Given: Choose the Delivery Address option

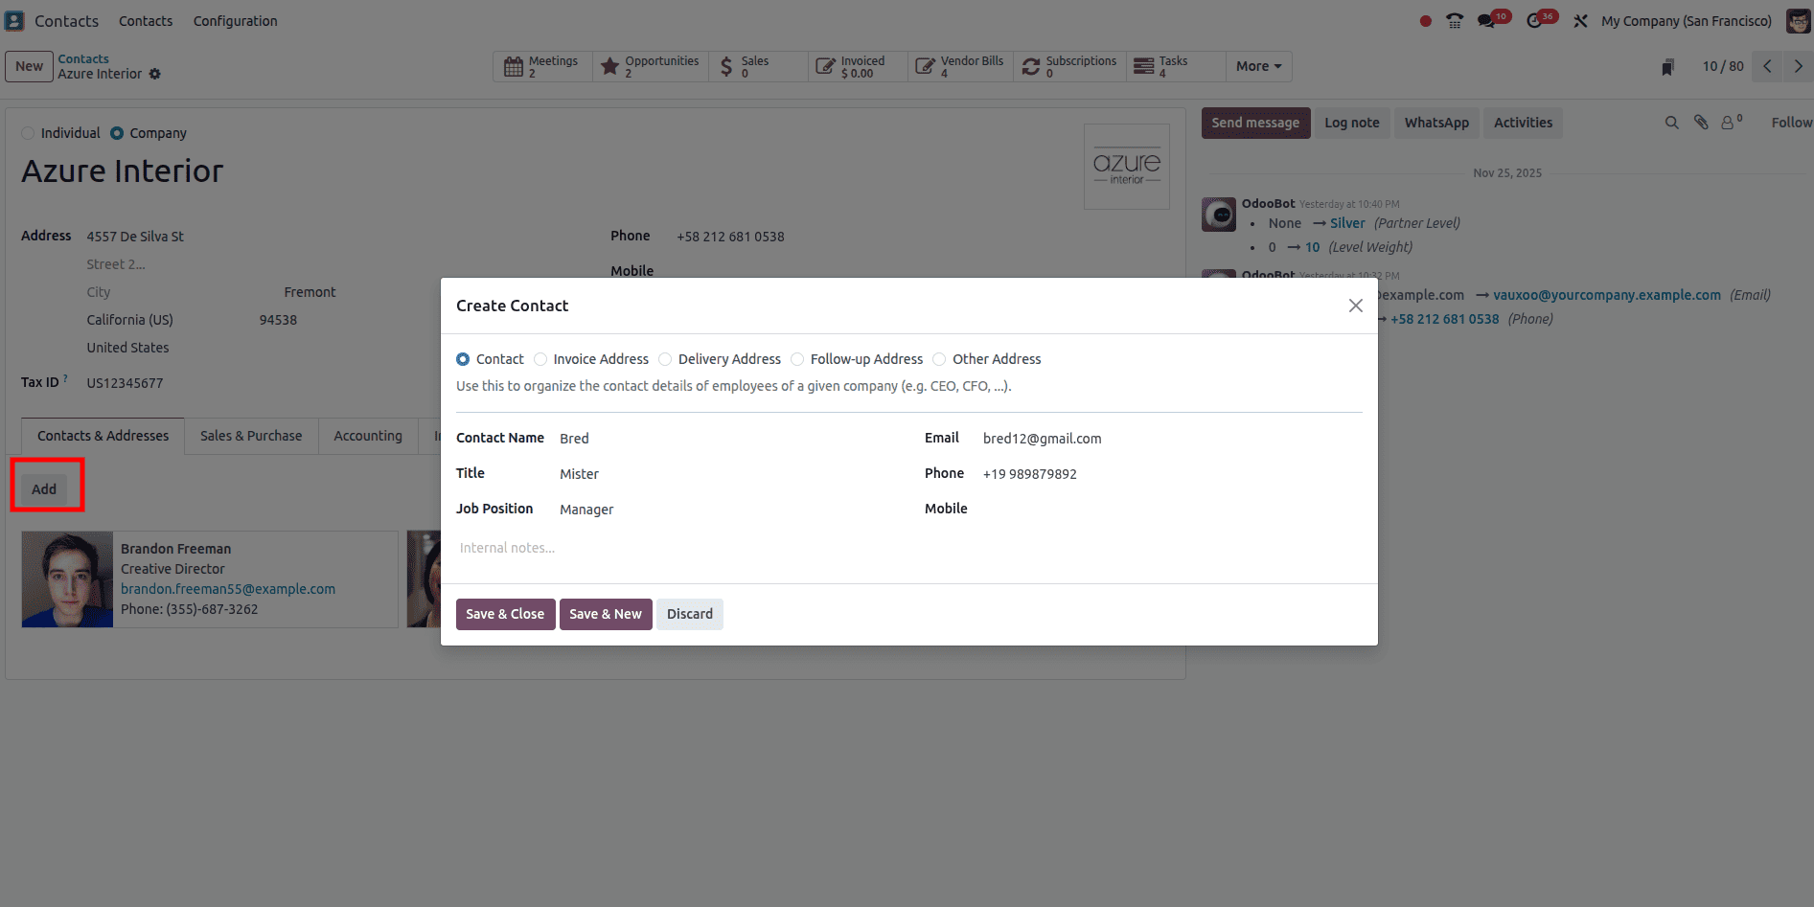Looking at the screenshot, I should [x=665, y=358].
